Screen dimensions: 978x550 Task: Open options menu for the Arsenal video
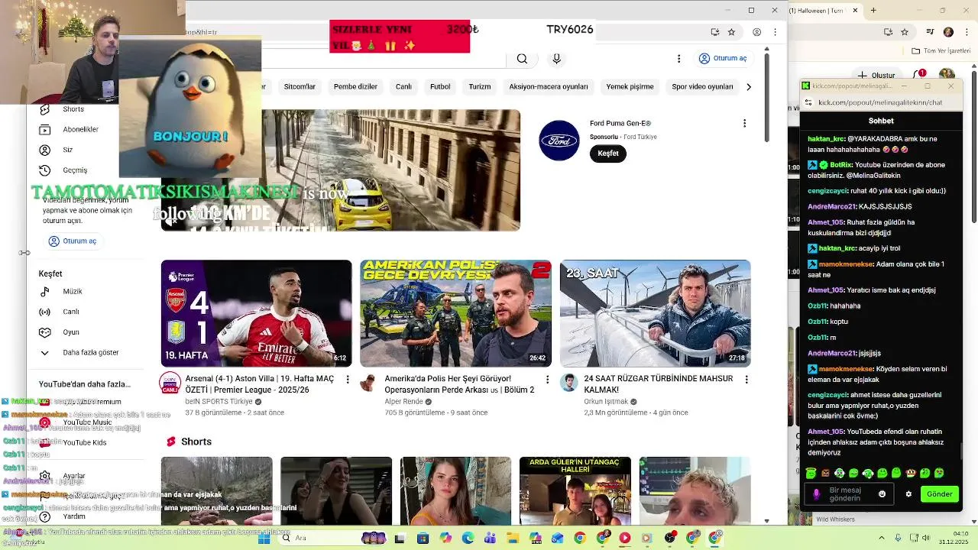[348, 379]
